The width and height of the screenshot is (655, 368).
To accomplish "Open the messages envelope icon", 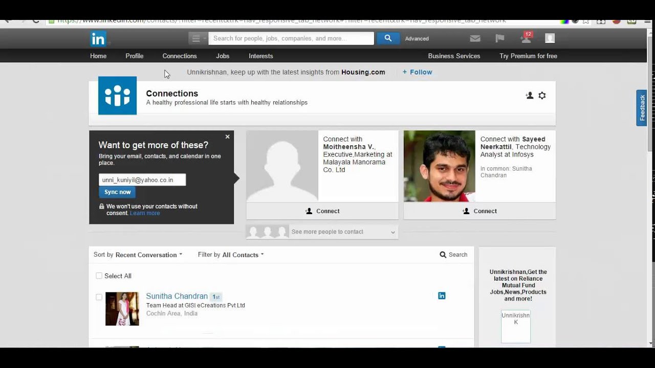I will point(475,38).
